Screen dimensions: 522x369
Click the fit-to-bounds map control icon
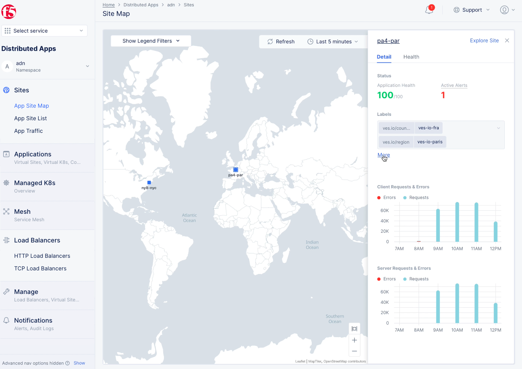click(x=354, y=329)
